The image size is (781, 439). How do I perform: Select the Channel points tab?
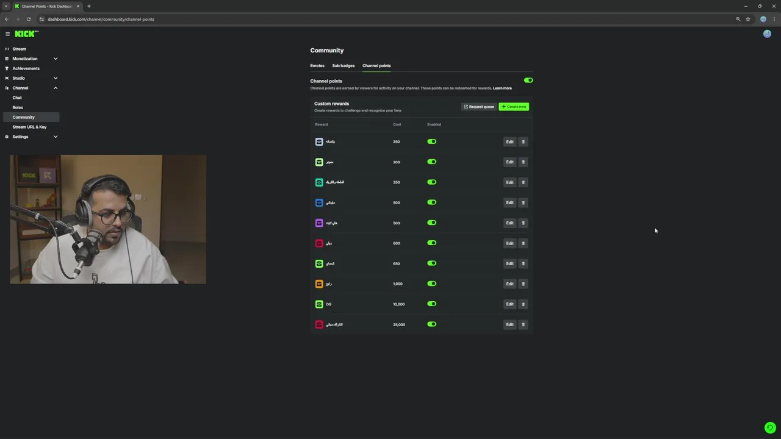click(376, 66)
